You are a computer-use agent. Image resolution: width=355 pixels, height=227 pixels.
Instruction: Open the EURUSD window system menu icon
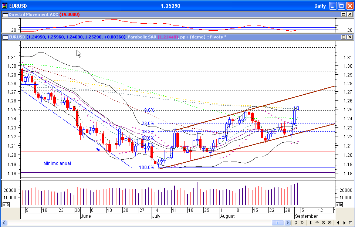[x=4, y=6]
